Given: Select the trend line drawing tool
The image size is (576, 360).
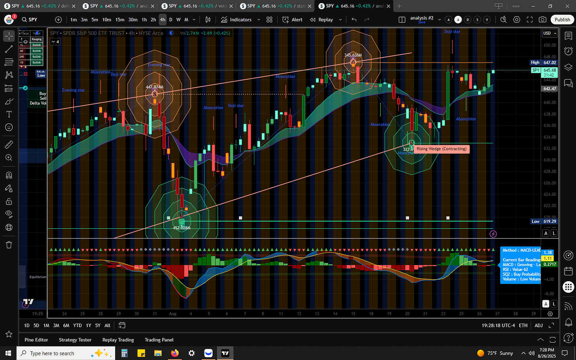Looking at the screenshot, I should [x=9, y=49].
